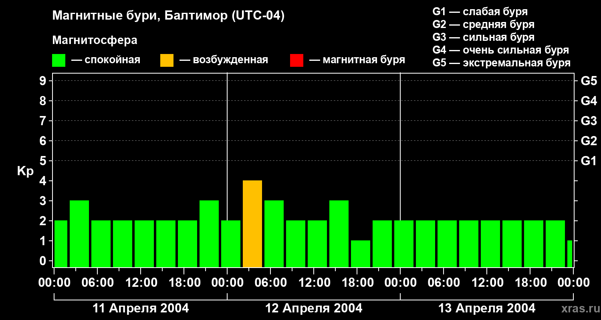Click the legend label '— магнитная буря'

click(x=357, y=60)
